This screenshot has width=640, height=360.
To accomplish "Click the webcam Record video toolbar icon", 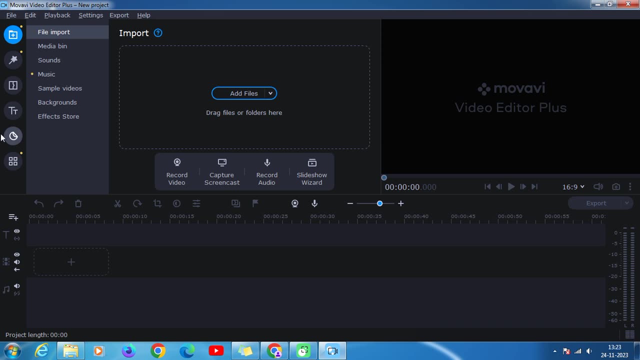I will click(295, 203).
